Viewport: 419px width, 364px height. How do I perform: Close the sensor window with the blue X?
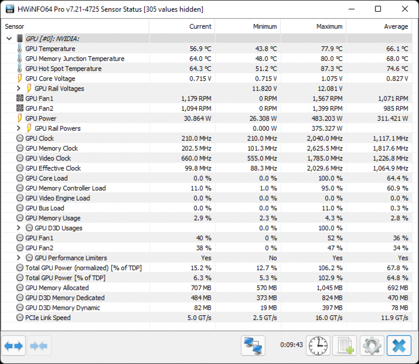[399, 346]
